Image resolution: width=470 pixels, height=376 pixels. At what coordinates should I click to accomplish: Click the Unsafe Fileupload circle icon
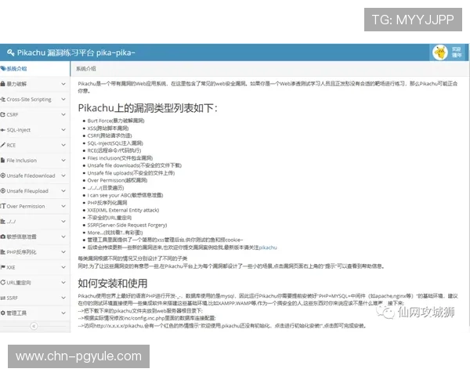tap(2, 191)
